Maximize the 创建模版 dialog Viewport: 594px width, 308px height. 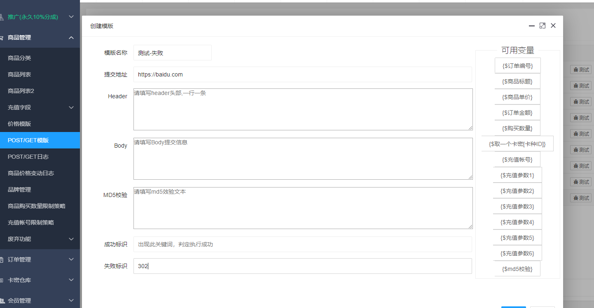coord(543,25)
